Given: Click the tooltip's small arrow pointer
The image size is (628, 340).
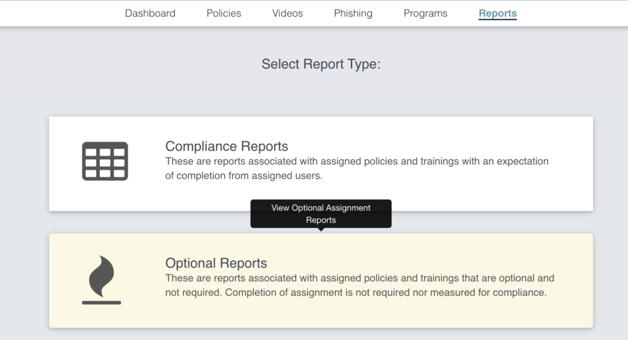Looking at the screenshot, I should click(321, 230).
